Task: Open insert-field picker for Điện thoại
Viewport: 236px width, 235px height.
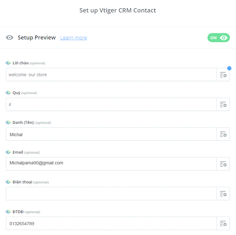Action: (x=223, y=194)
